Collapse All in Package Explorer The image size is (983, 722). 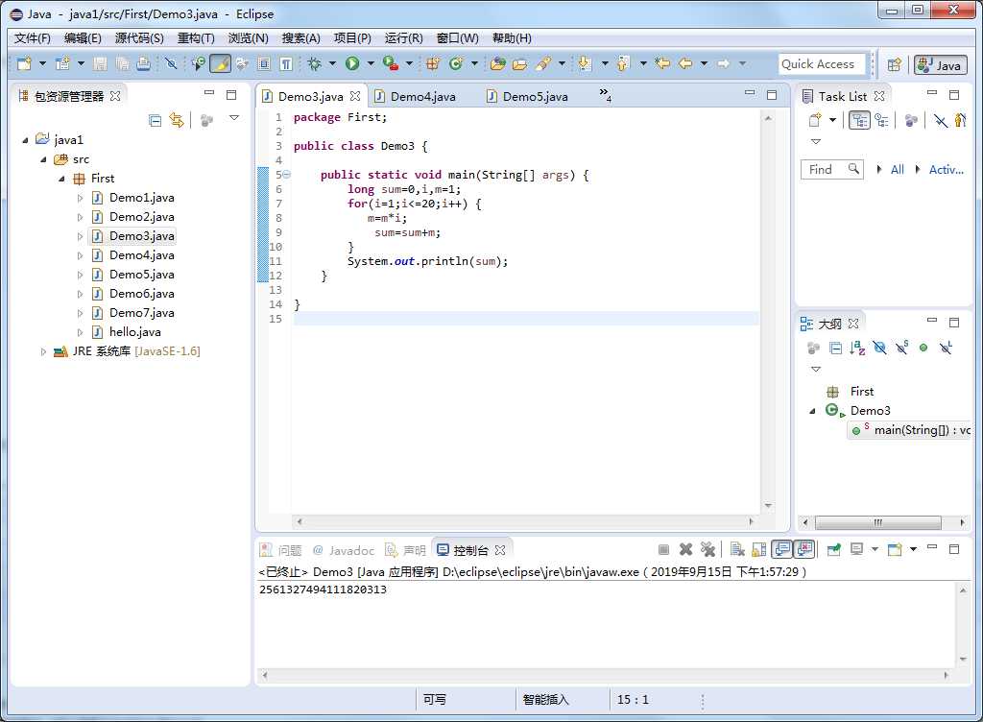coord(155,120)
